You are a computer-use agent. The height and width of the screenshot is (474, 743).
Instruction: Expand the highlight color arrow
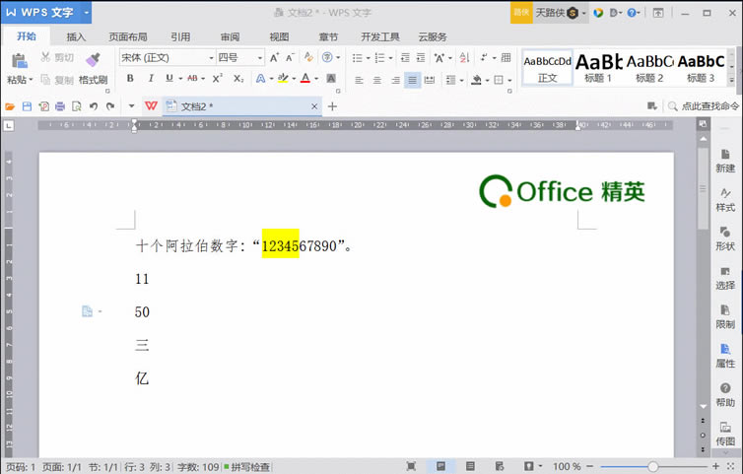pyautogui.click(x=294, y=79)
